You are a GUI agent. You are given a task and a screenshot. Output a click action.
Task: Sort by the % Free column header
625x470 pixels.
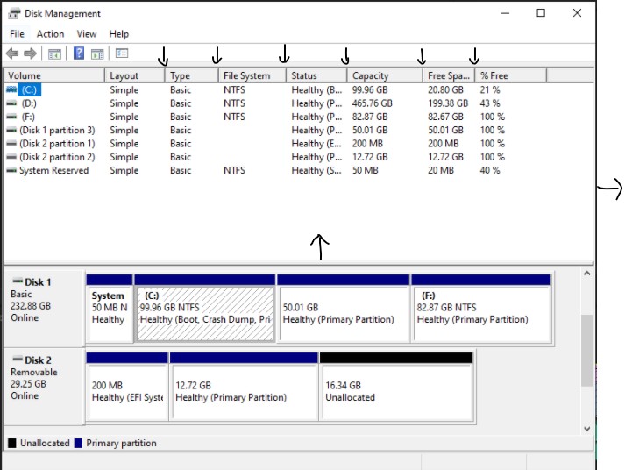pos(510,75)
